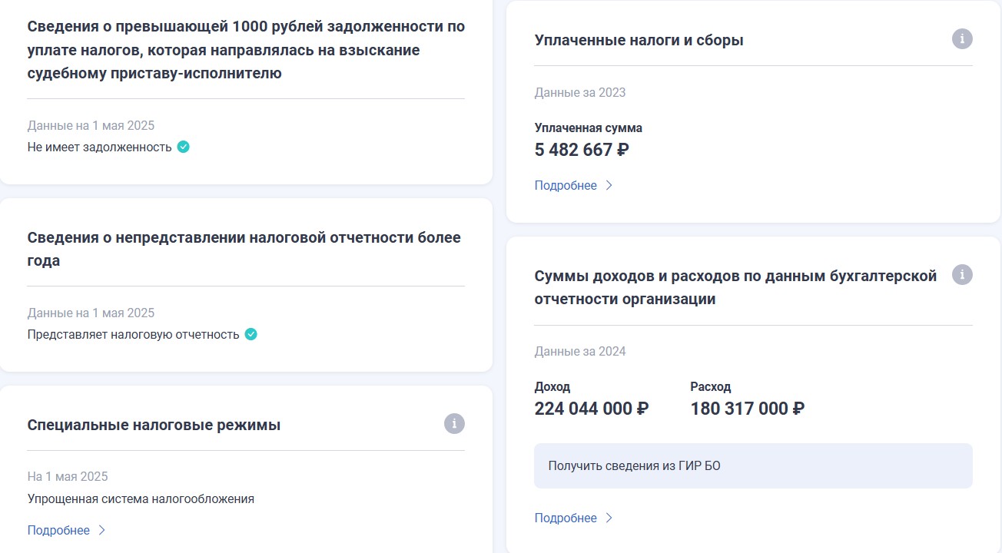Viewport: 1002px width, 553px height.
Task: Expand chevron after "Подробнее" in income and expenses card
Action: click(609, 518)
